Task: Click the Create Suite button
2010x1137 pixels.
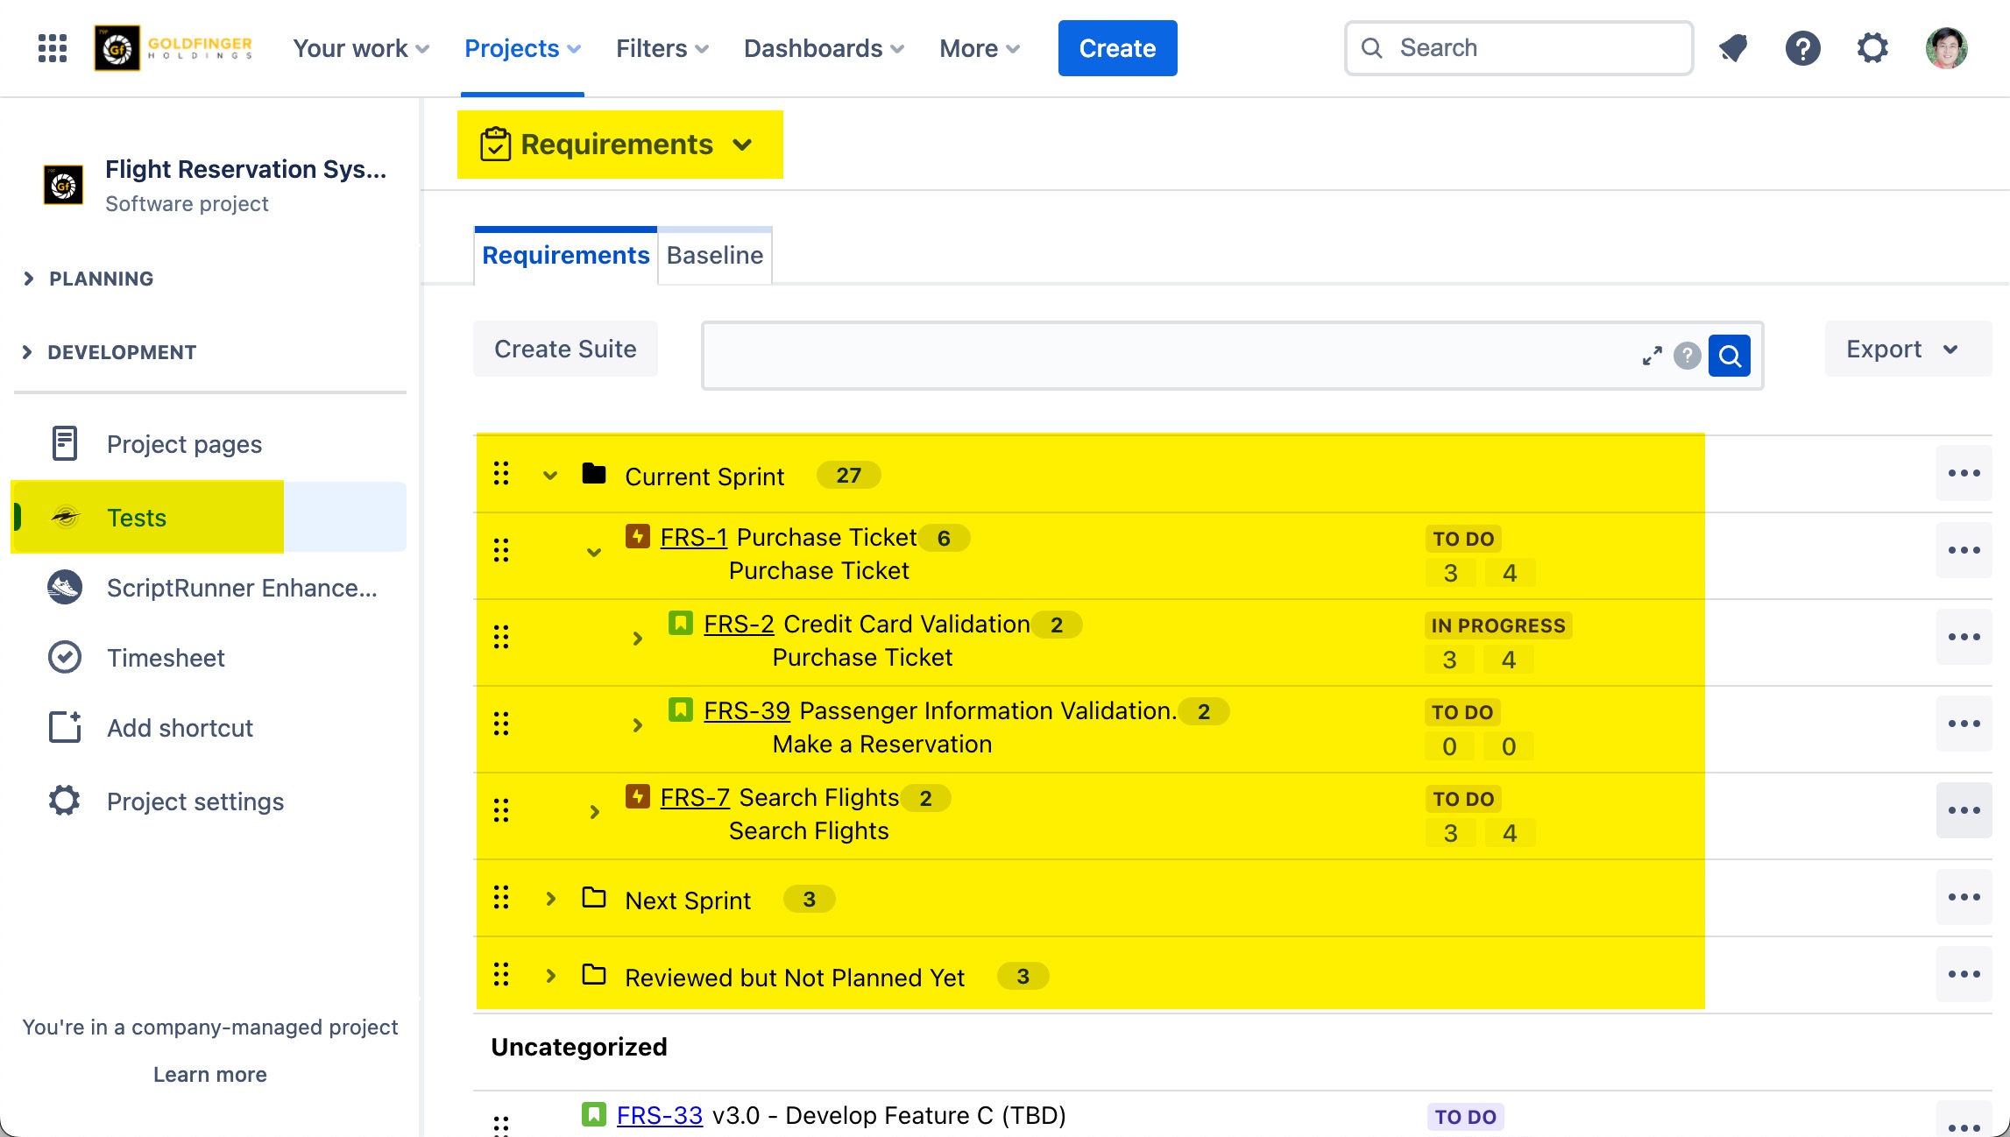Action: (565, 349)
